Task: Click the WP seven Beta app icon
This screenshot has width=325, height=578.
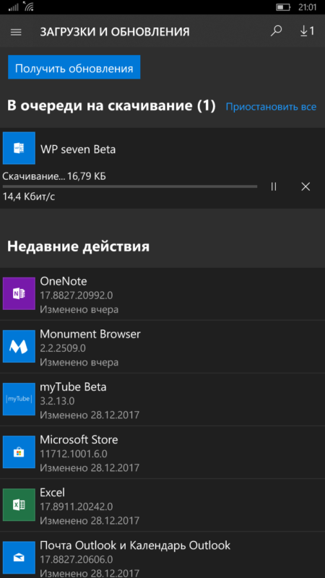Action: (19, 148)
